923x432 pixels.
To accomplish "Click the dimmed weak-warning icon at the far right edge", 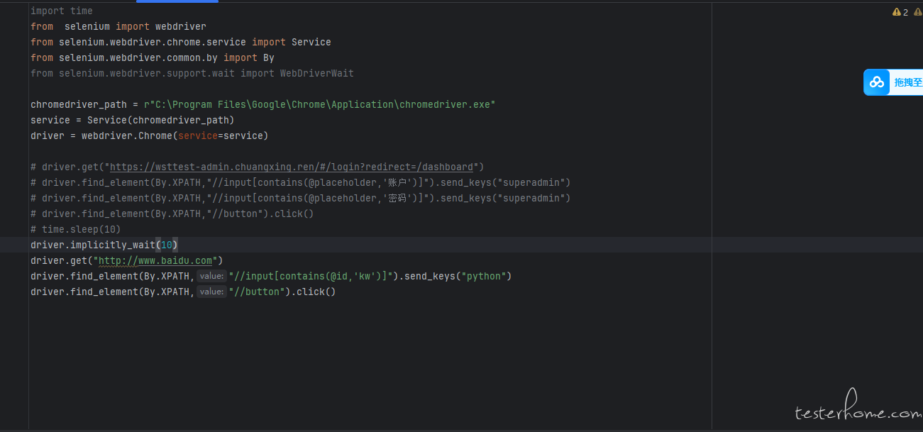I will tap(918, 12).
